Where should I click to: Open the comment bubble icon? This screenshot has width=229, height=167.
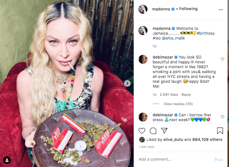pyautogui.click(x=153, y=131)
